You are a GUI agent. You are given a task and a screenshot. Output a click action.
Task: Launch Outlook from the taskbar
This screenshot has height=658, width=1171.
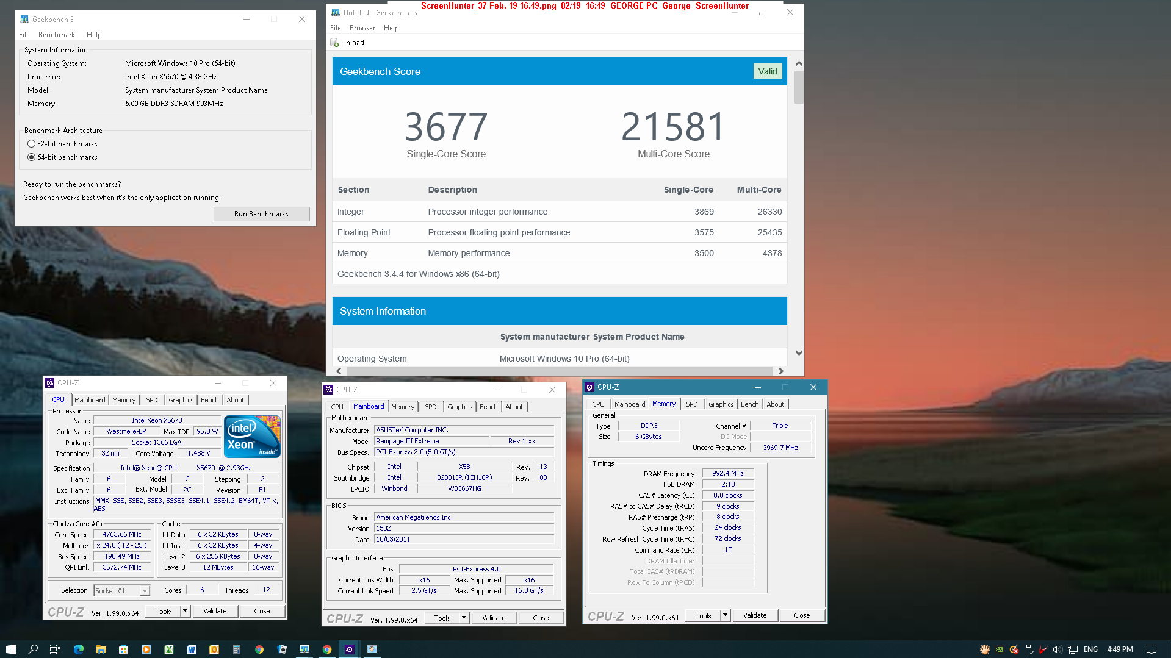coord(214,649)
